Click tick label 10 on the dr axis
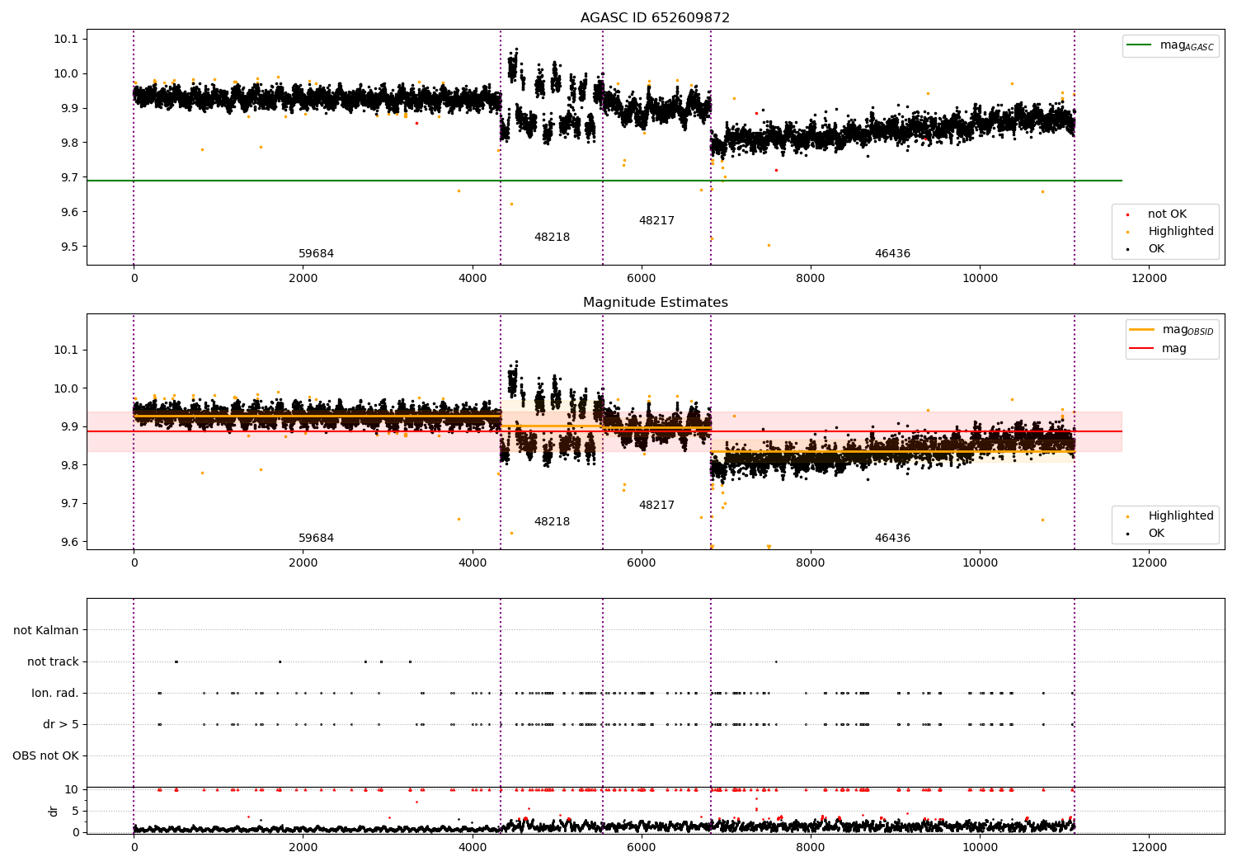The image size is (1237, 866). click(x=72, y=789)
